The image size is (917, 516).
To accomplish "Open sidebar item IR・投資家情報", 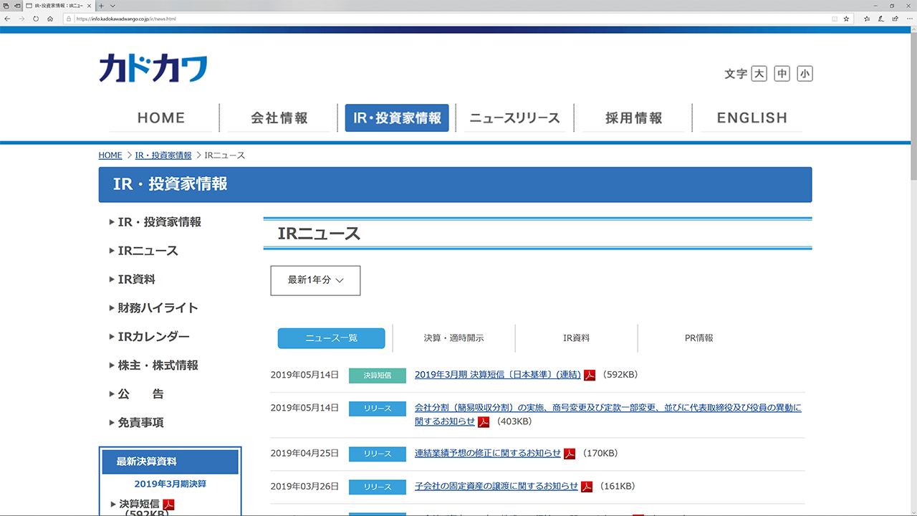I will [x=159, y=222].
